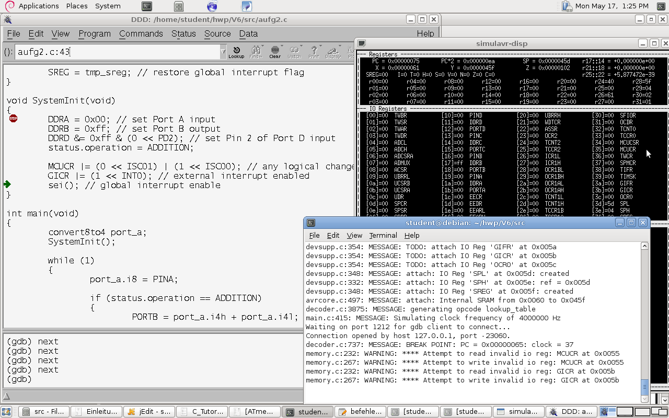
Task: Open the DDD Help menu
Action: click(425, 33)
